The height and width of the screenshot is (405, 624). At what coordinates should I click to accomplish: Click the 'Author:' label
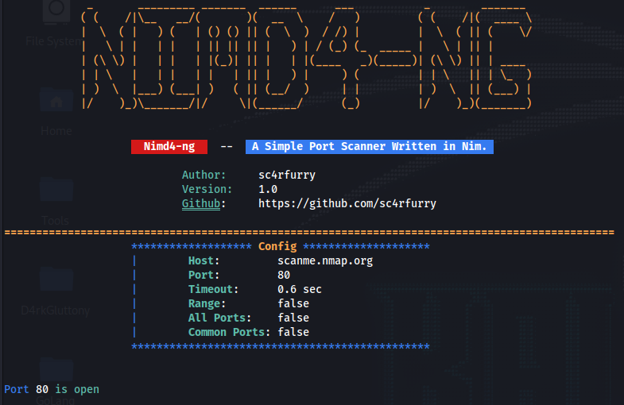pos(203,175)
